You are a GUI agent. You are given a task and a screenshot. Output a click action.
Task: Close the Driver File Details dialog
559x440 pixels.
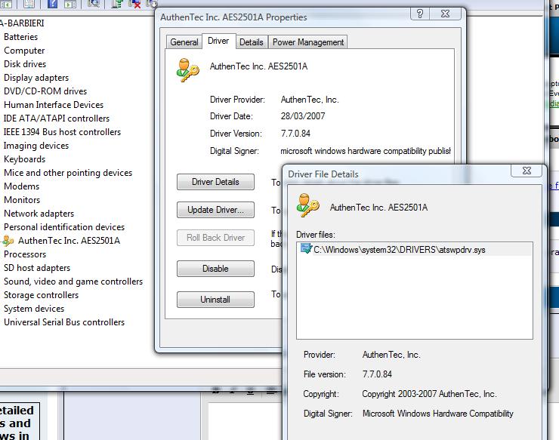tap(527, 171)
